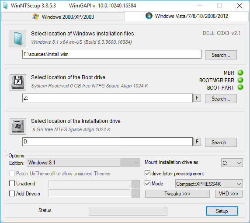Expand the Edition Windows 8.1 dropdown
Image resolution: width=250 pixels, height=223 pixels.
(x=83, y=163)
